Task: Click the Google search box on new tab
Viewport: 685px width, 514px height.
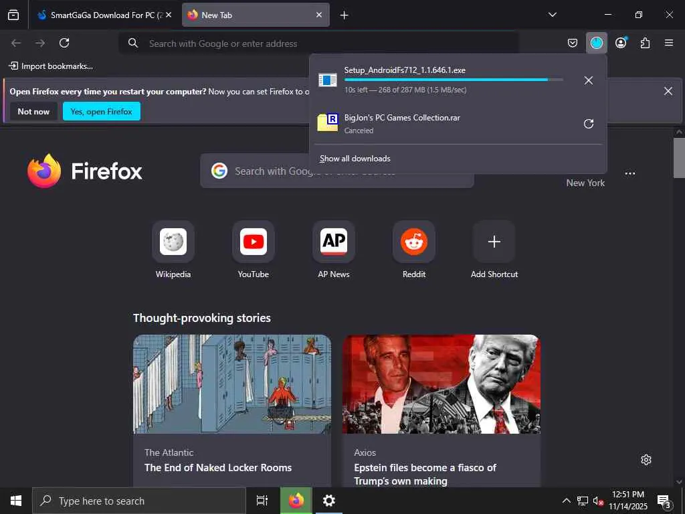Action: [337, 171]
